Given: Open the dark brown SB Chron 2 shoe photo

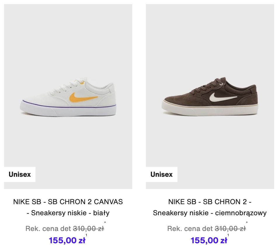Looking at the screenshot, I should pyautogui.click(x=210, y=96).
